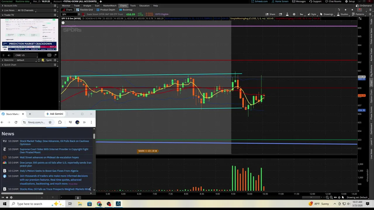Expand the Quick Chart gadget
Screen dimensions: 374x210
click(2, 65)
